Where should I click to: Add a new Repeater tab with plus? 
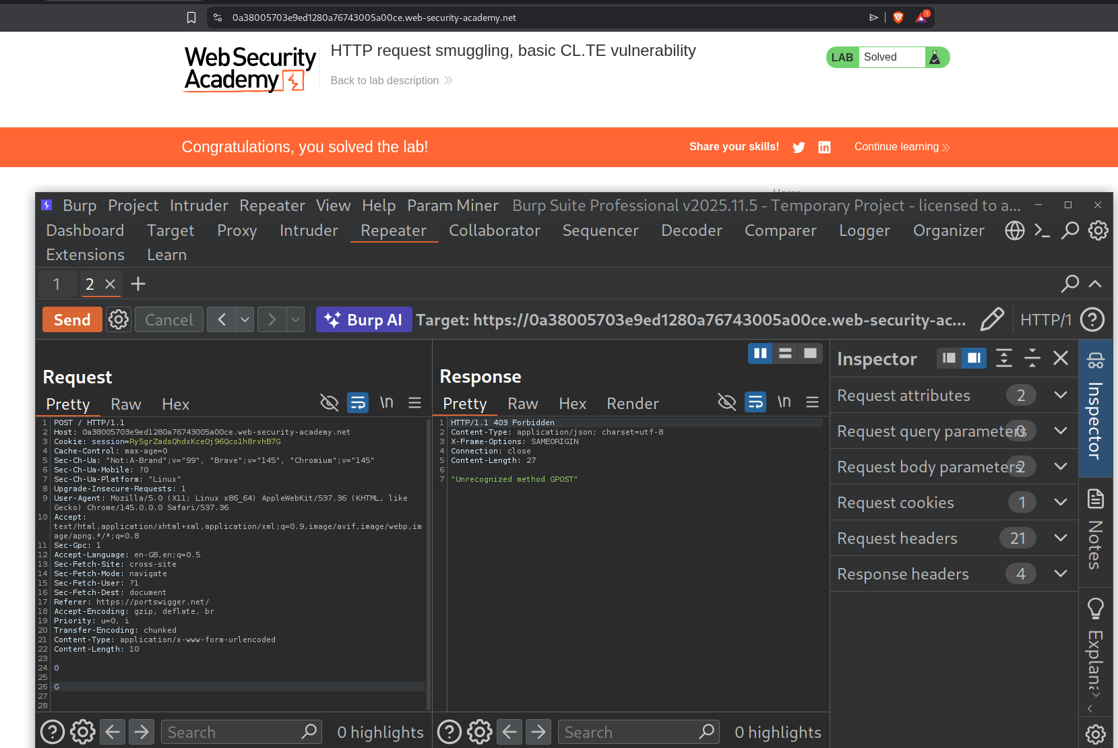point(138,284)
